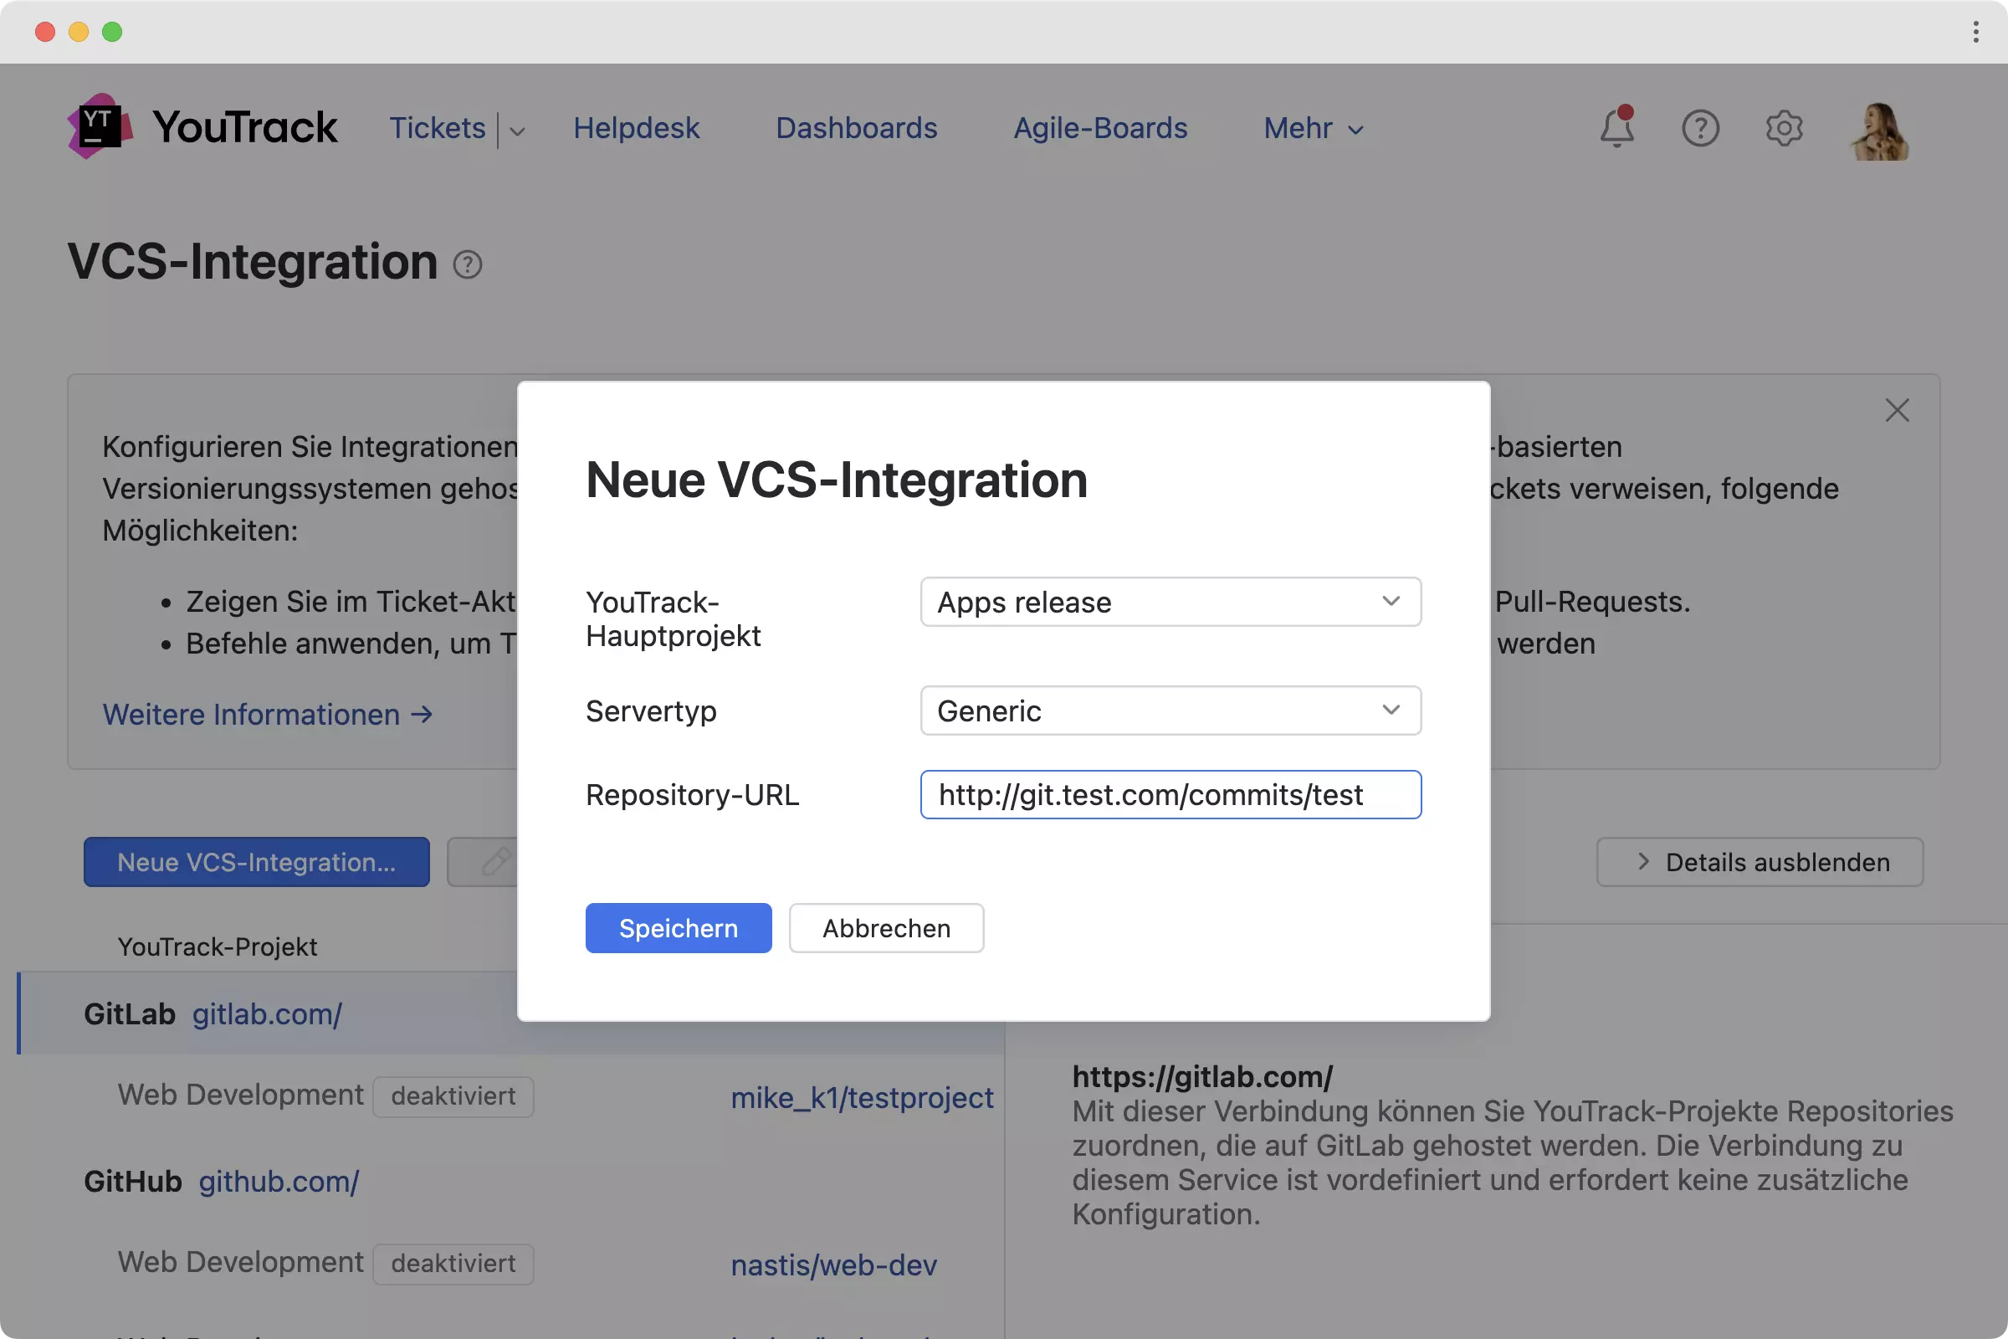Dismiss the info banner with X

(x=1897, y=411)
